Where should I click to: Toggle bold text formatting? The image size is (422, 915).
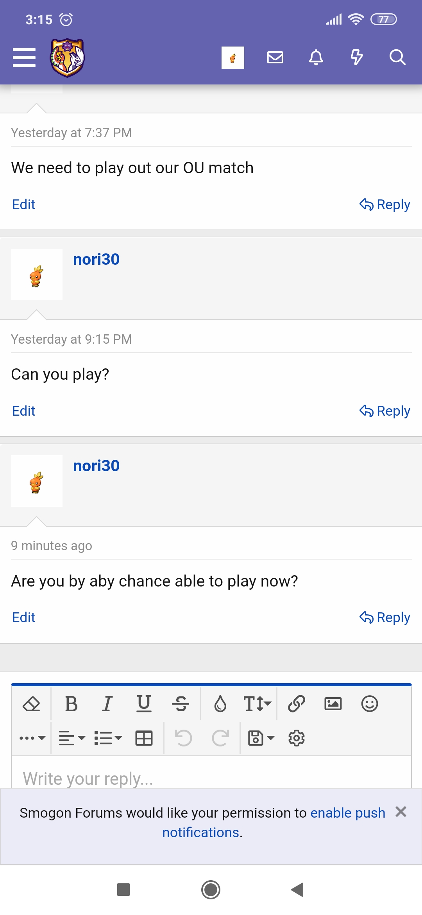point(71,704)
